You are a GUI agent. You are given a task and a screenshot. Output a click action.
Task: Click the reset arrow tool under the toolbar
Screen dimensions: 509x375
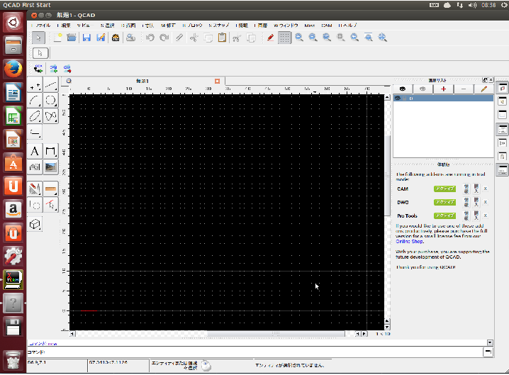point(40,53)
